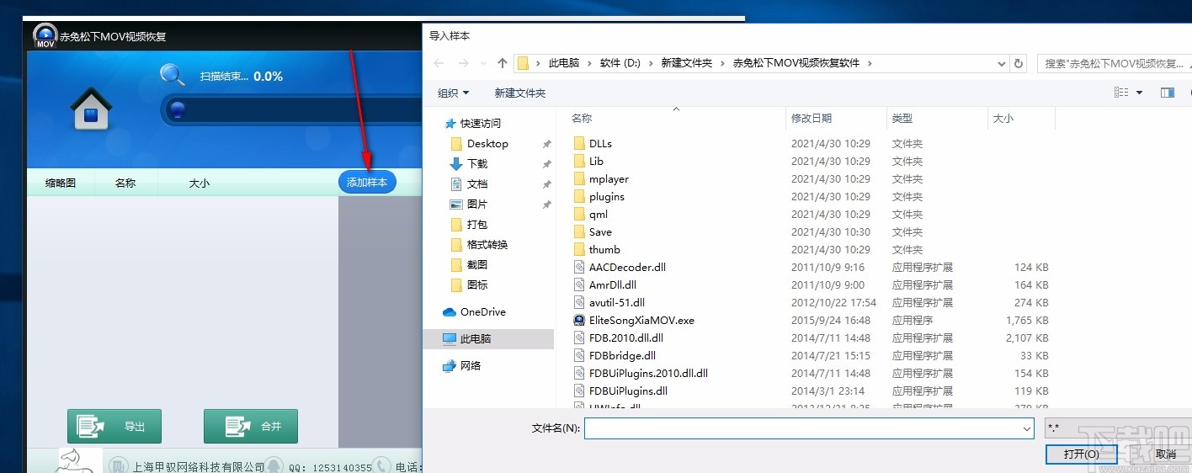This screenshot has height=473, width=1192.
Task: Select FDB.2010.dll.dll file
Action: pyautogui.click(x=626, y=338)
